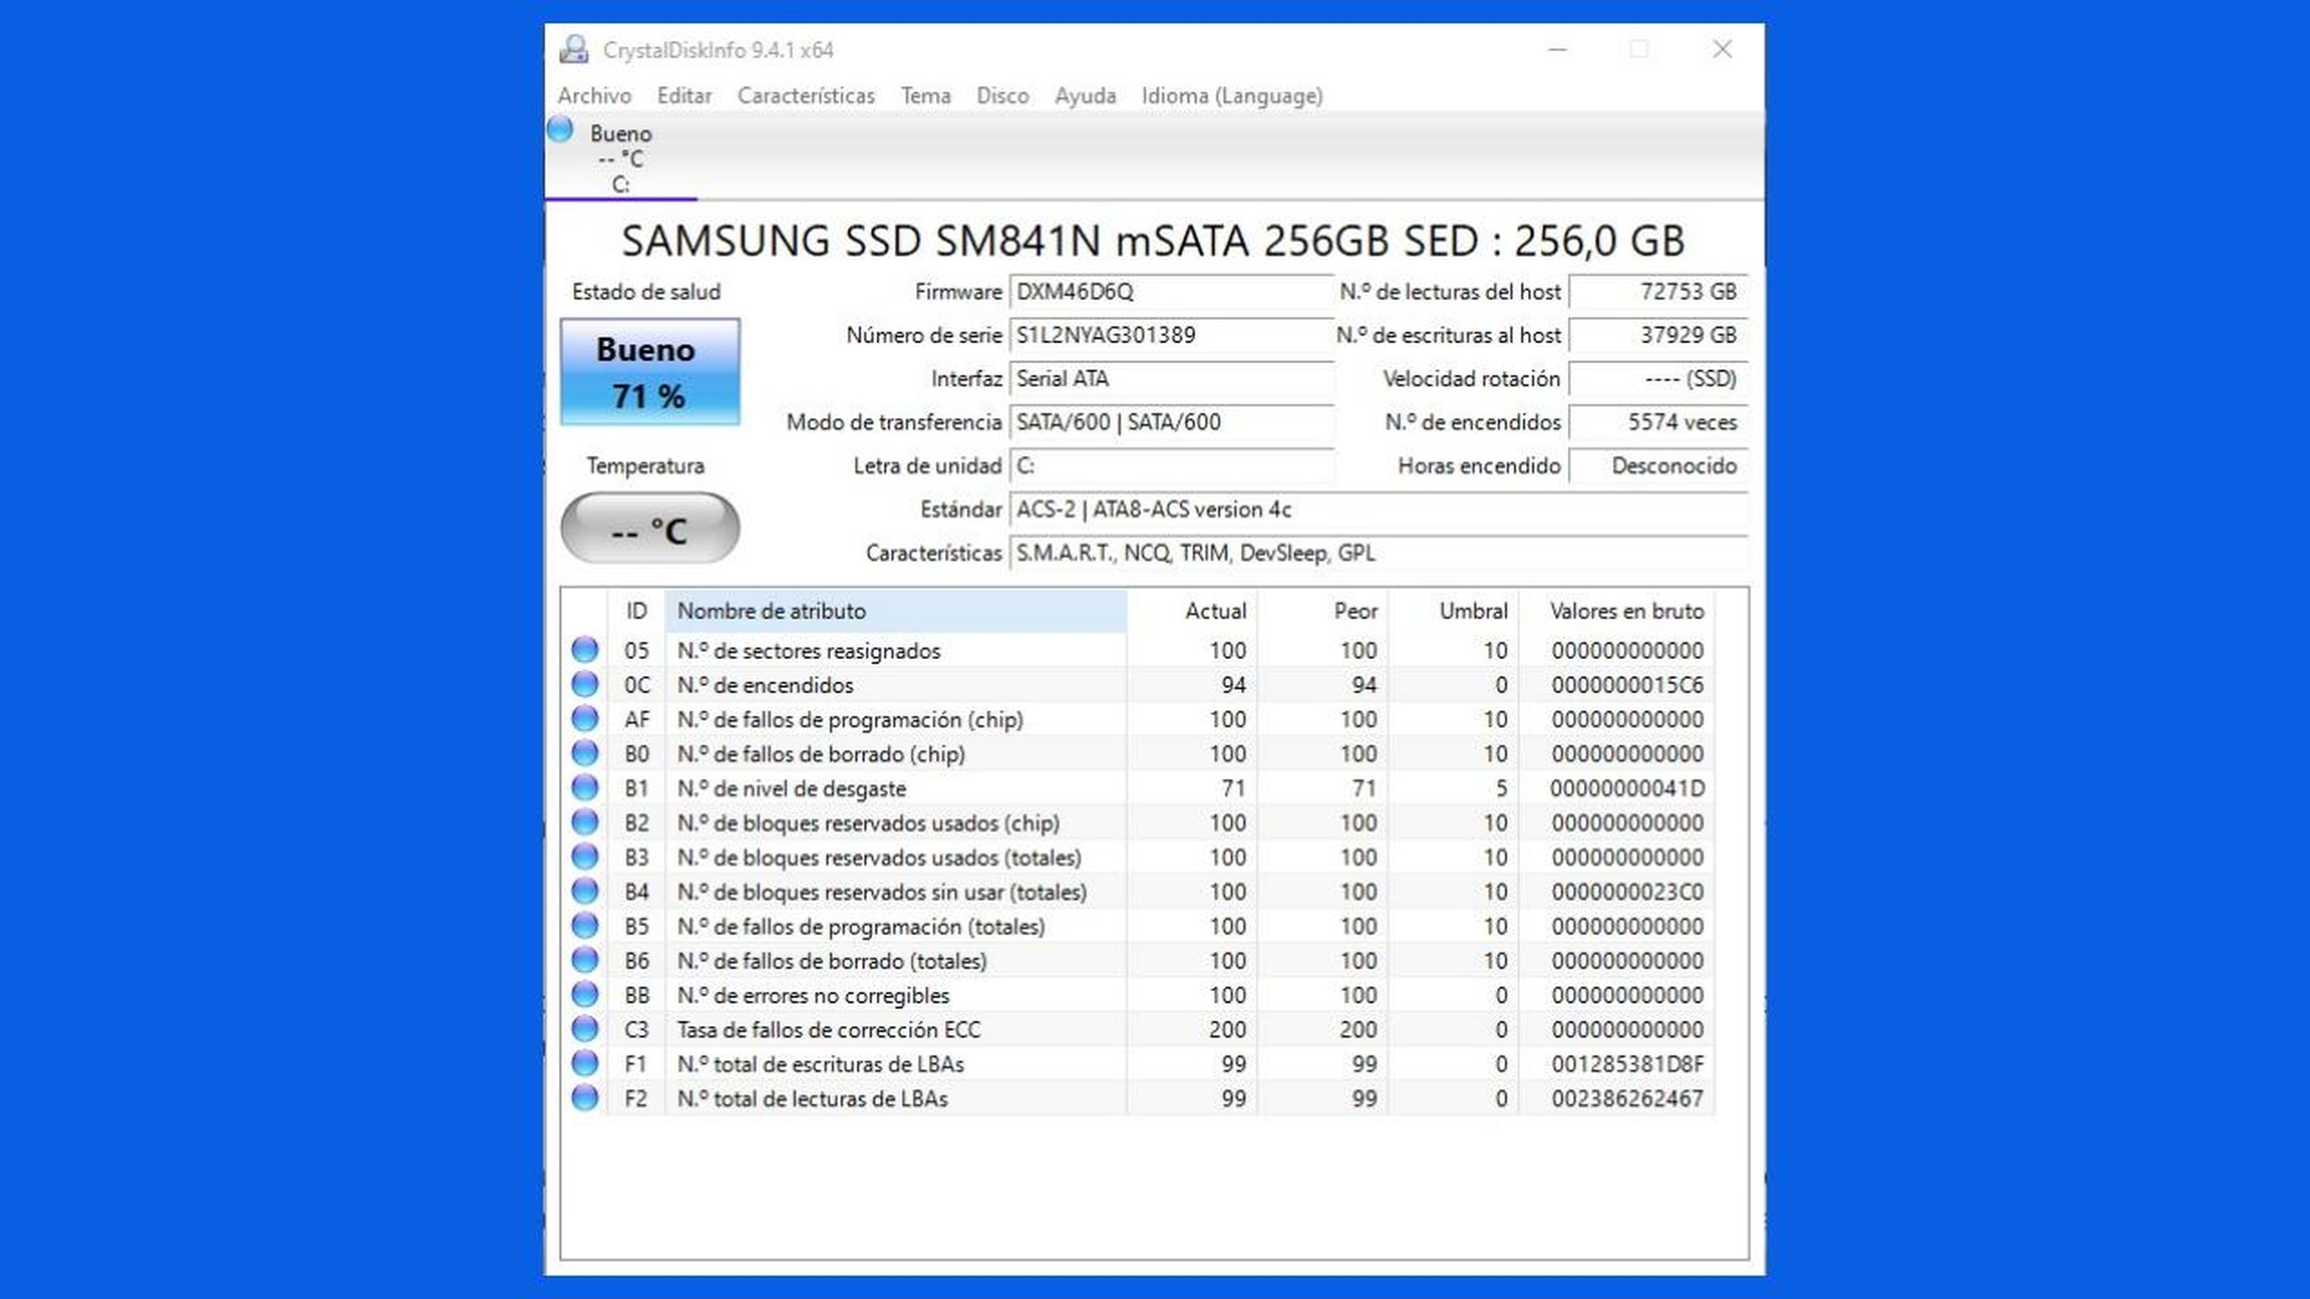Image resolution: width=2310 pixels, height=1299 pixels.
Task: Open the Archivo menu
Action: (x=594, y=96)
